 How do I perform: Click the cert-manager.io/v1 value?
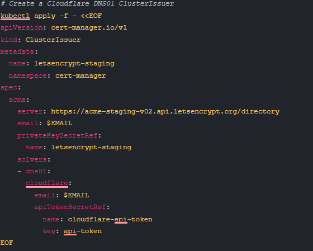89,28
